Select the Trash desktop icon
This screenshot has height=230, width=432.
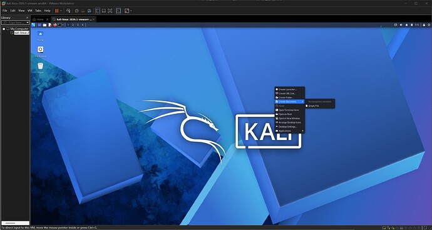(x=40, y=67)
